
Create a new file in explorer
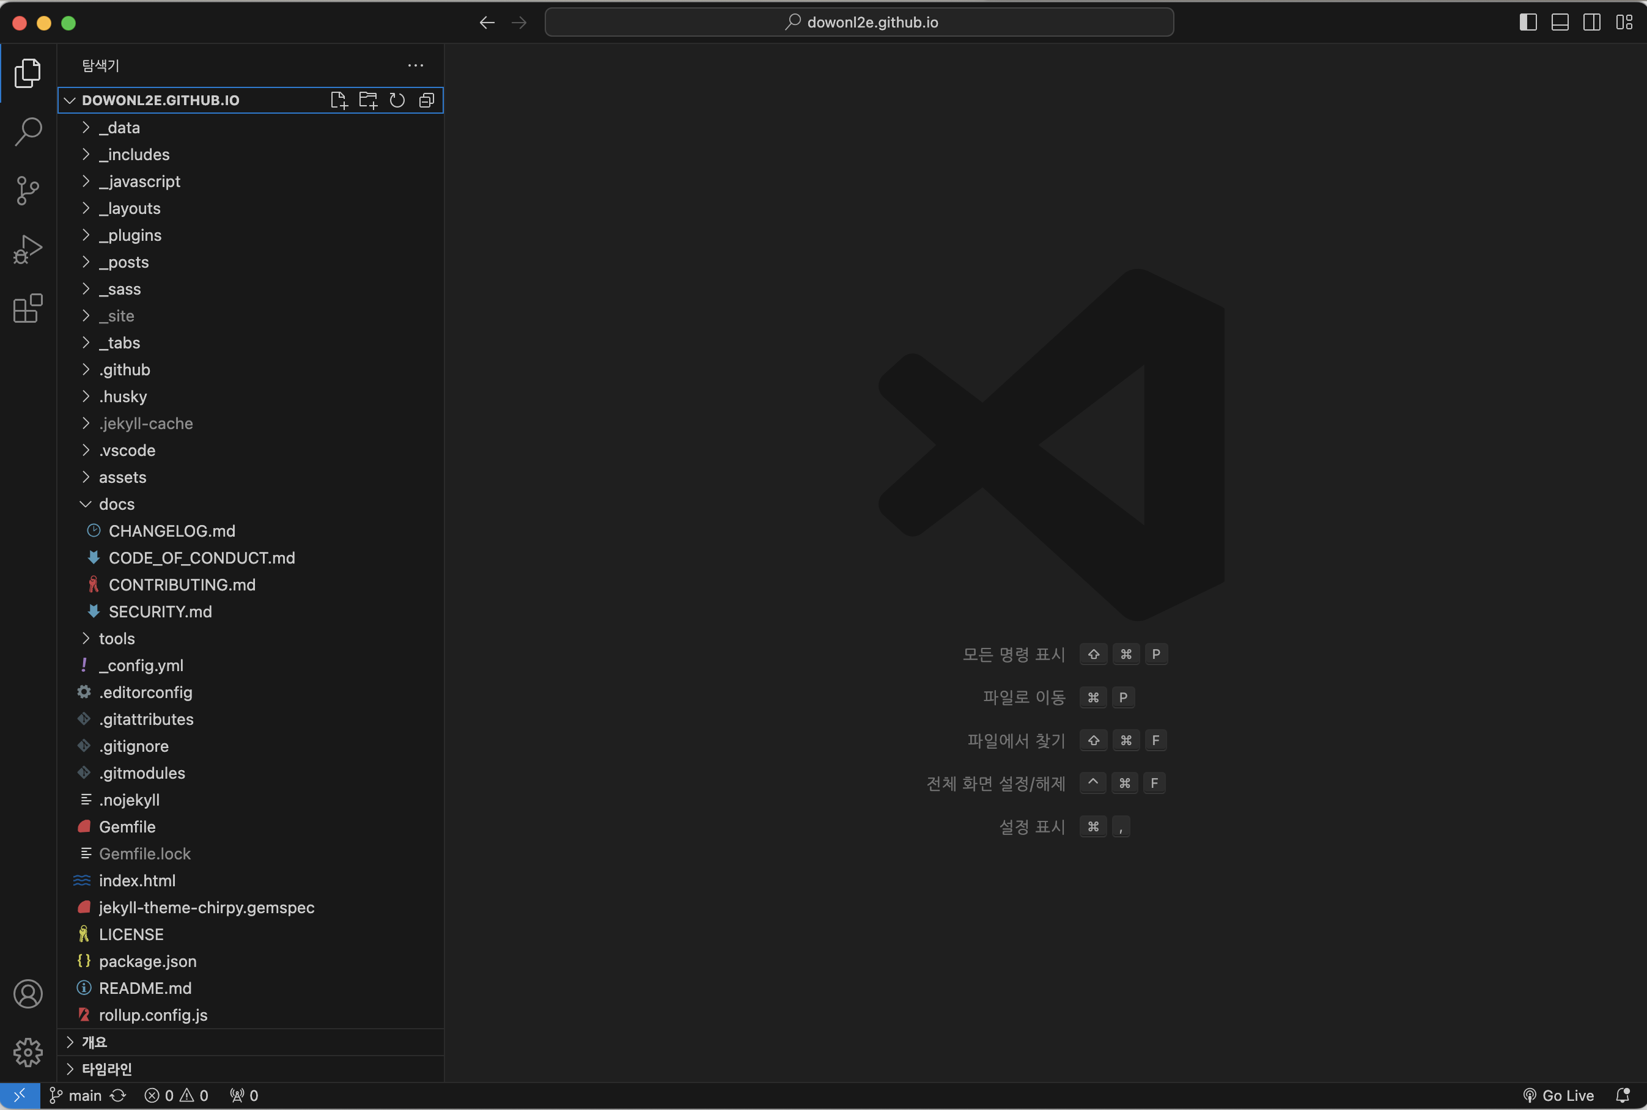click(339, 100)
